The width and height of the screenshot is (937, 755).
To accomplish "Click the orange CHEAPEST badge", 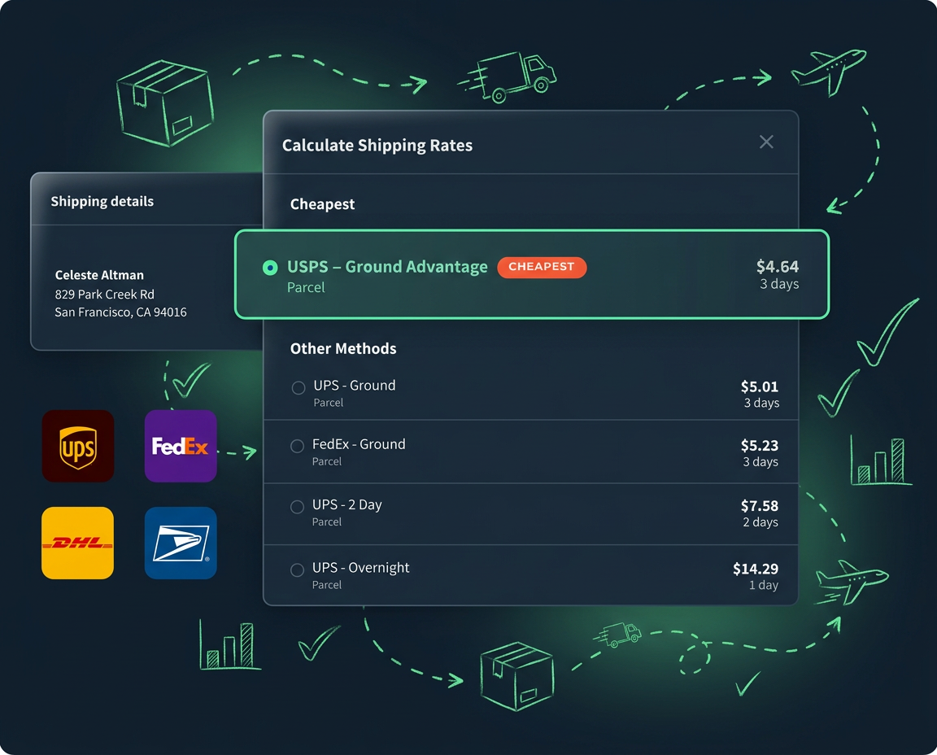I will (542, 267).
